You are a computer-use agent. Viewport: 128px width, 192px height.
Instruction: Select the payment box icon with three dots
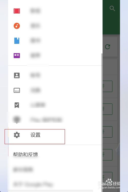[17, 90]
